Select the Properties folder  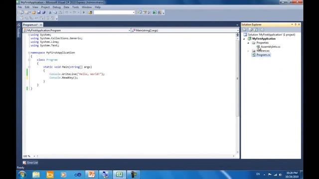pyautogui.click(x=260, y=43)
